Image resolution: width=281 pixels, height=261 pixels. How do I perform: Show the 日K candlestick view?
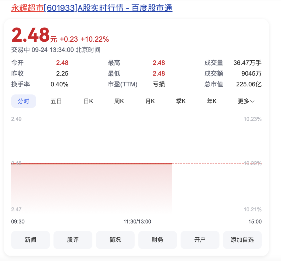point(88,101)
